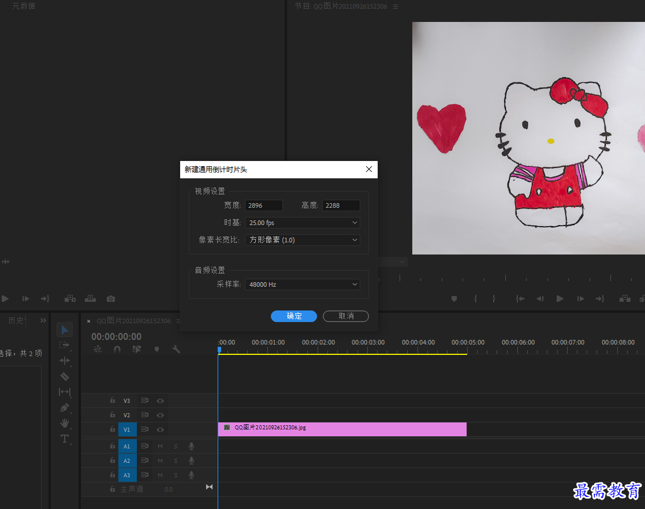Viewport: 645px width, 509px height.
Task: Toggle lock on V1 track
Action: click(112, 429)
